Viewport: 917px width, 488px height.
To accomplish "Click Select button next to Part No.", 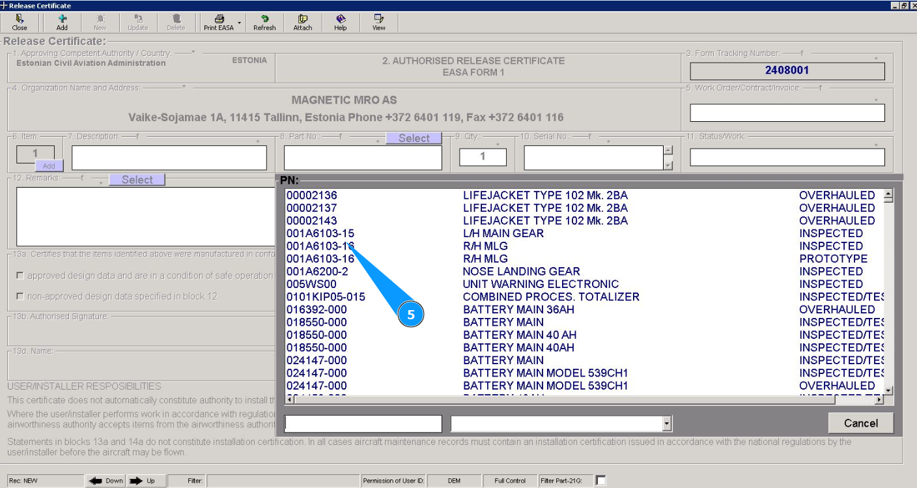I will click(x=414, y=138).
